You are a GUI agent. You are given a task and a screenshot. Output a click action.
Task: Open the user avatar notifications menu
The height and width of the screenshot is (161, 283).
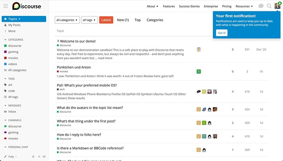point(277,6)
